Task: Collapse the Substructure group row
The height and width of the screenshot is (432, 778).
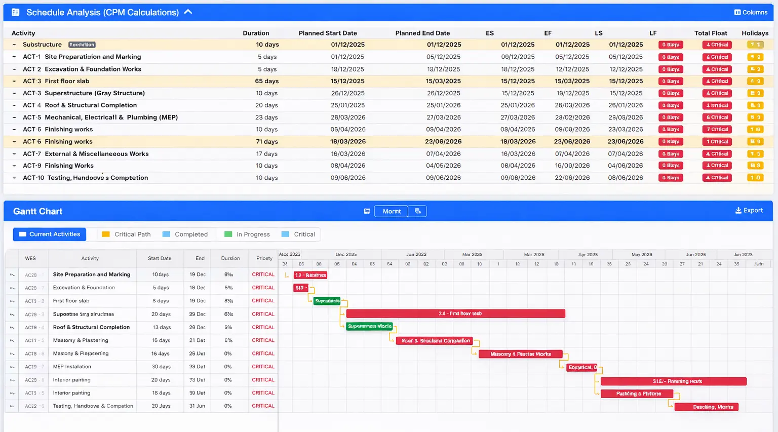Action: (14, 45)
